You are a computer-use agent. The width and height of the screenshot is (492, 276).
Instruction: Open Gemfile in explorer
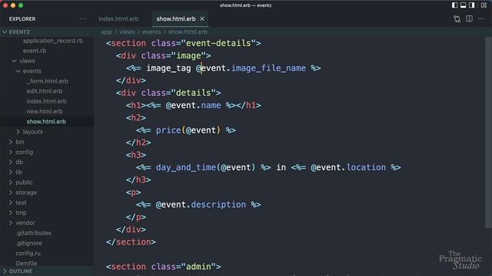[x=26, y=263]
